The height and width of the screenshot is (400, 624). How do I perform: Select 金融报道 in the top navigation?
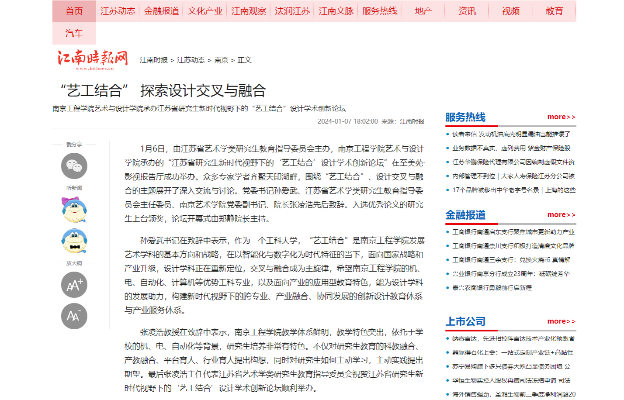(161, 11)
